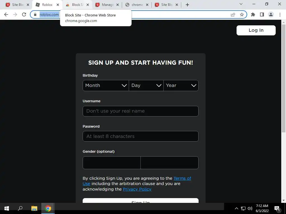Close the last Site Blo tab
The image size is (286, 214).
(177, 5)
